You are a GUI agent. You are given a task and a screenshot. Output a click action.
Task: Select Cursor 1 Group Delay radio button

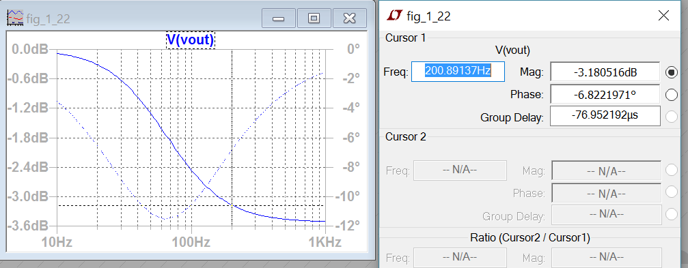coord(672,117)
